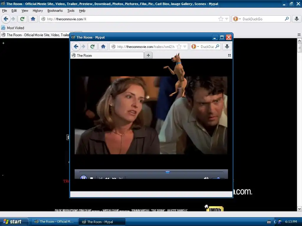Click the trailer video frame

(151, 115)
